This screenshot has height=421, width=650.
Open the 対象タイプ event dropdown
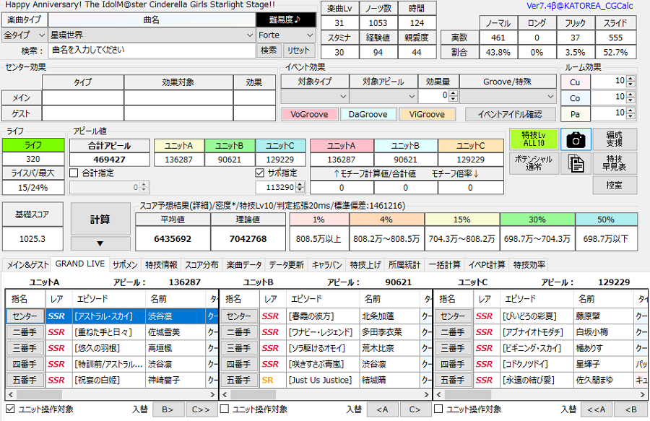coord(315,96)
